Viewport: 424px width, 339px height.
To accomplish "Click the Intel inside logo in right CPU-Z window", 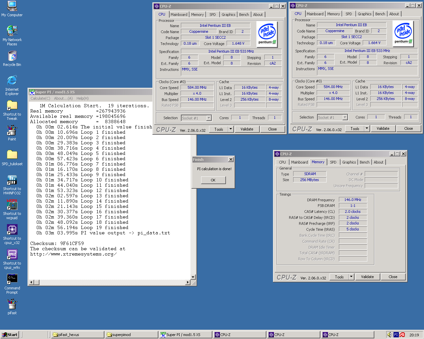I will coord(403,34).
